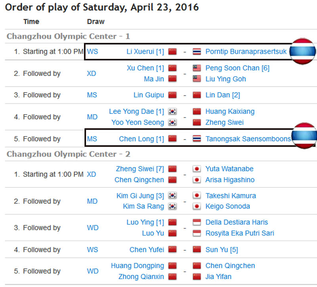The height and width of the screenshot is (287, 317).
Task: Open player Lin Dan's profile link
Action: point(222,95)
